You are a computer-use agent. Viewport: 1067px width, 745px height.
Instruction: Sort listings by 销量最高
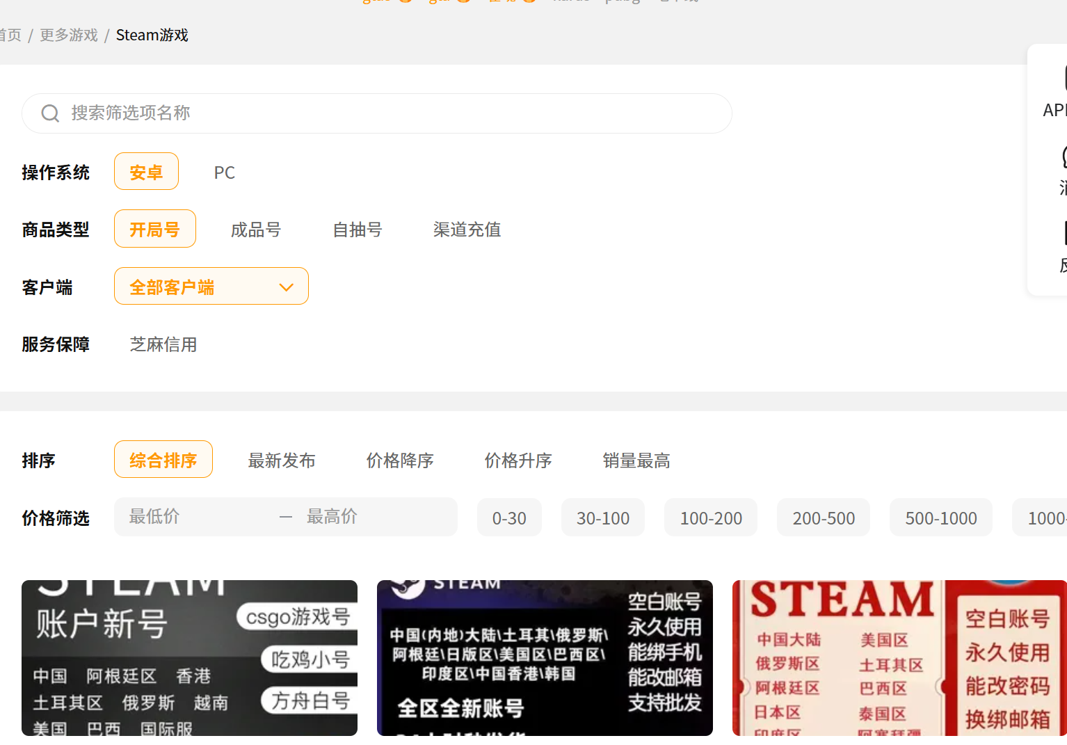tap(636, 460)
